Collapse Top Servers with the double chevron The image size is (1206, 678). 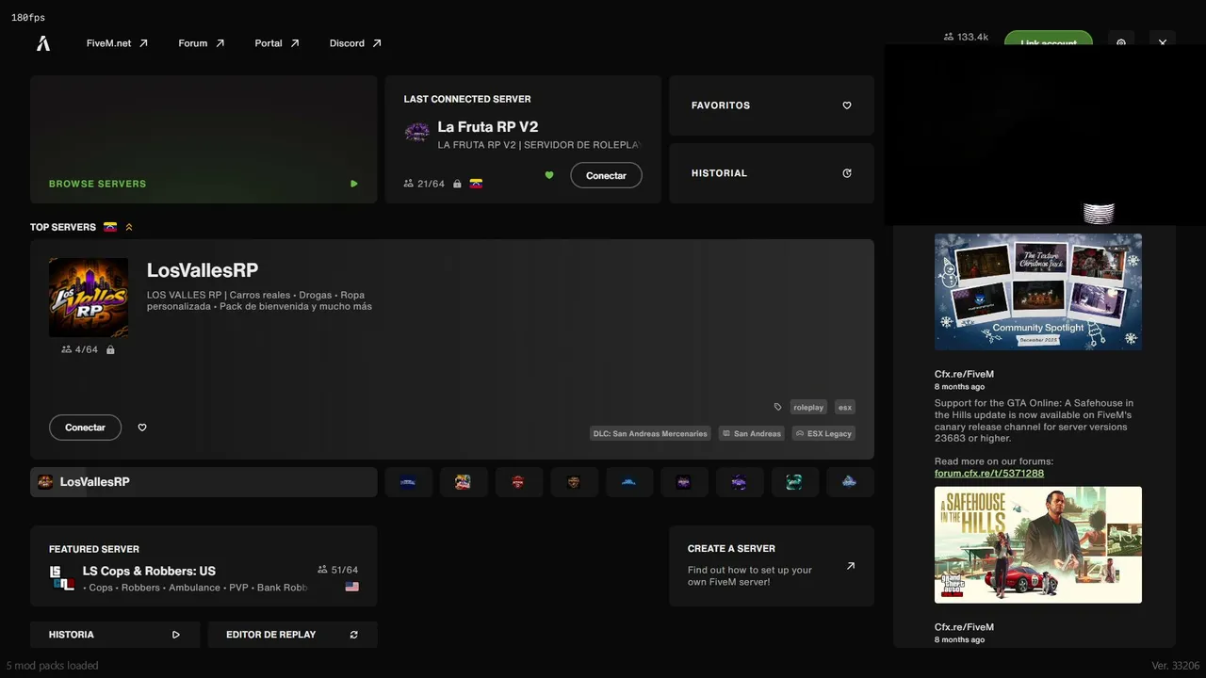coord(129,227)
